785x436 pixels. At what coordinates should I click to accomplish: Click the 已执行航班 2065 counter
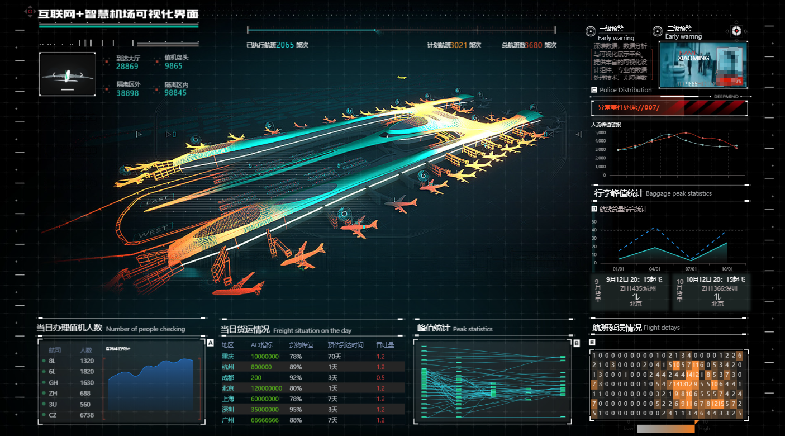[x=277, y=45]
